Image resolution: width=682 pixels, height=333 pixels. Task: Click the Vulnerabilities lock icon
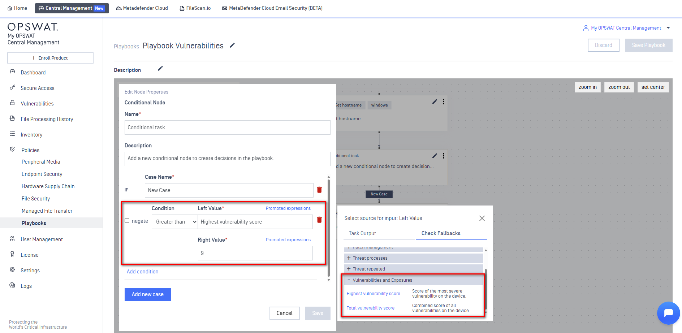point(12,103)
